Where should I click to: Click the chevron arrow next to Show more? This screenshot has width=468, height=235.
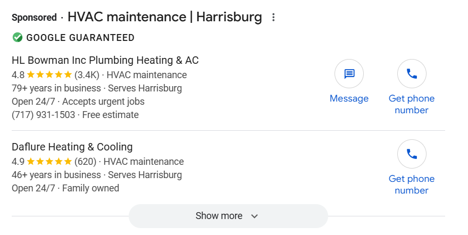[254, 216]
